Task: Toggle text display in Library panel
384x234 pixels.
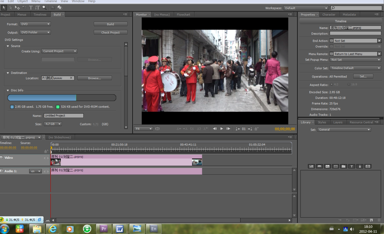Action: tap(352, 166)
